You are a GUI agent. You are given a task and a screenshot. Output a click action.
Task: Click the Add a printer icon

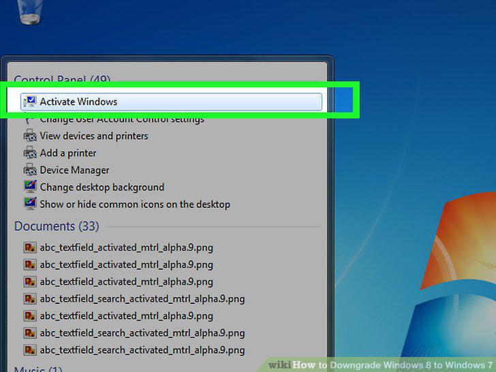[x=30, y=153]
